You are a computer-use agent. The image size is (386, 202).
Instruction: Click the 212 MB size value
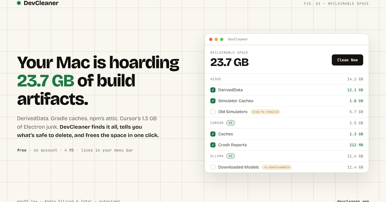(356, 145)
